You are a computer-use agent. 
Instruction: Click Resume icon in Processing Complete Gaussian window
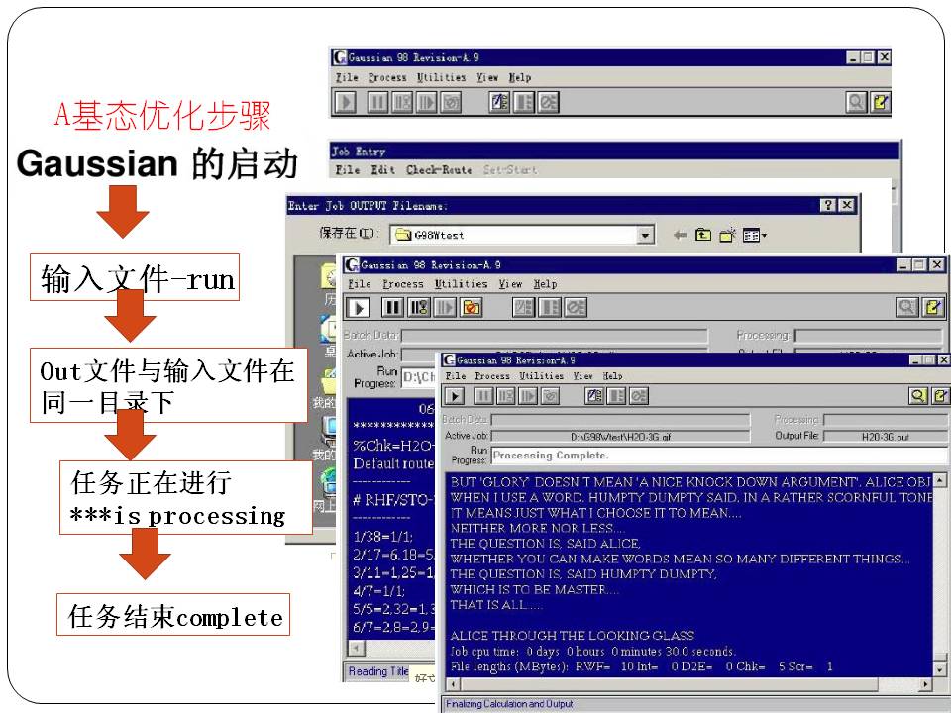point(527,396)
